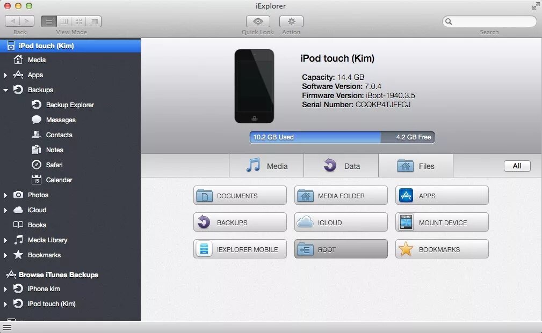Expand the Photos sidebar item
The image size is (542, 333).
5,195
